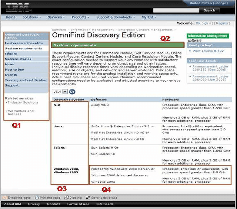237x209 pixels.
Task: Click the Software column header
Action: click(x=99, y=99)
